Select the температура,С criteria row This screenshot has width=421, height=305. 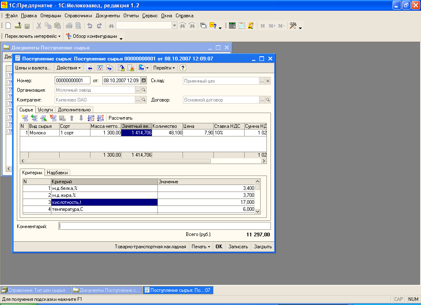click(x=139, y=209)
